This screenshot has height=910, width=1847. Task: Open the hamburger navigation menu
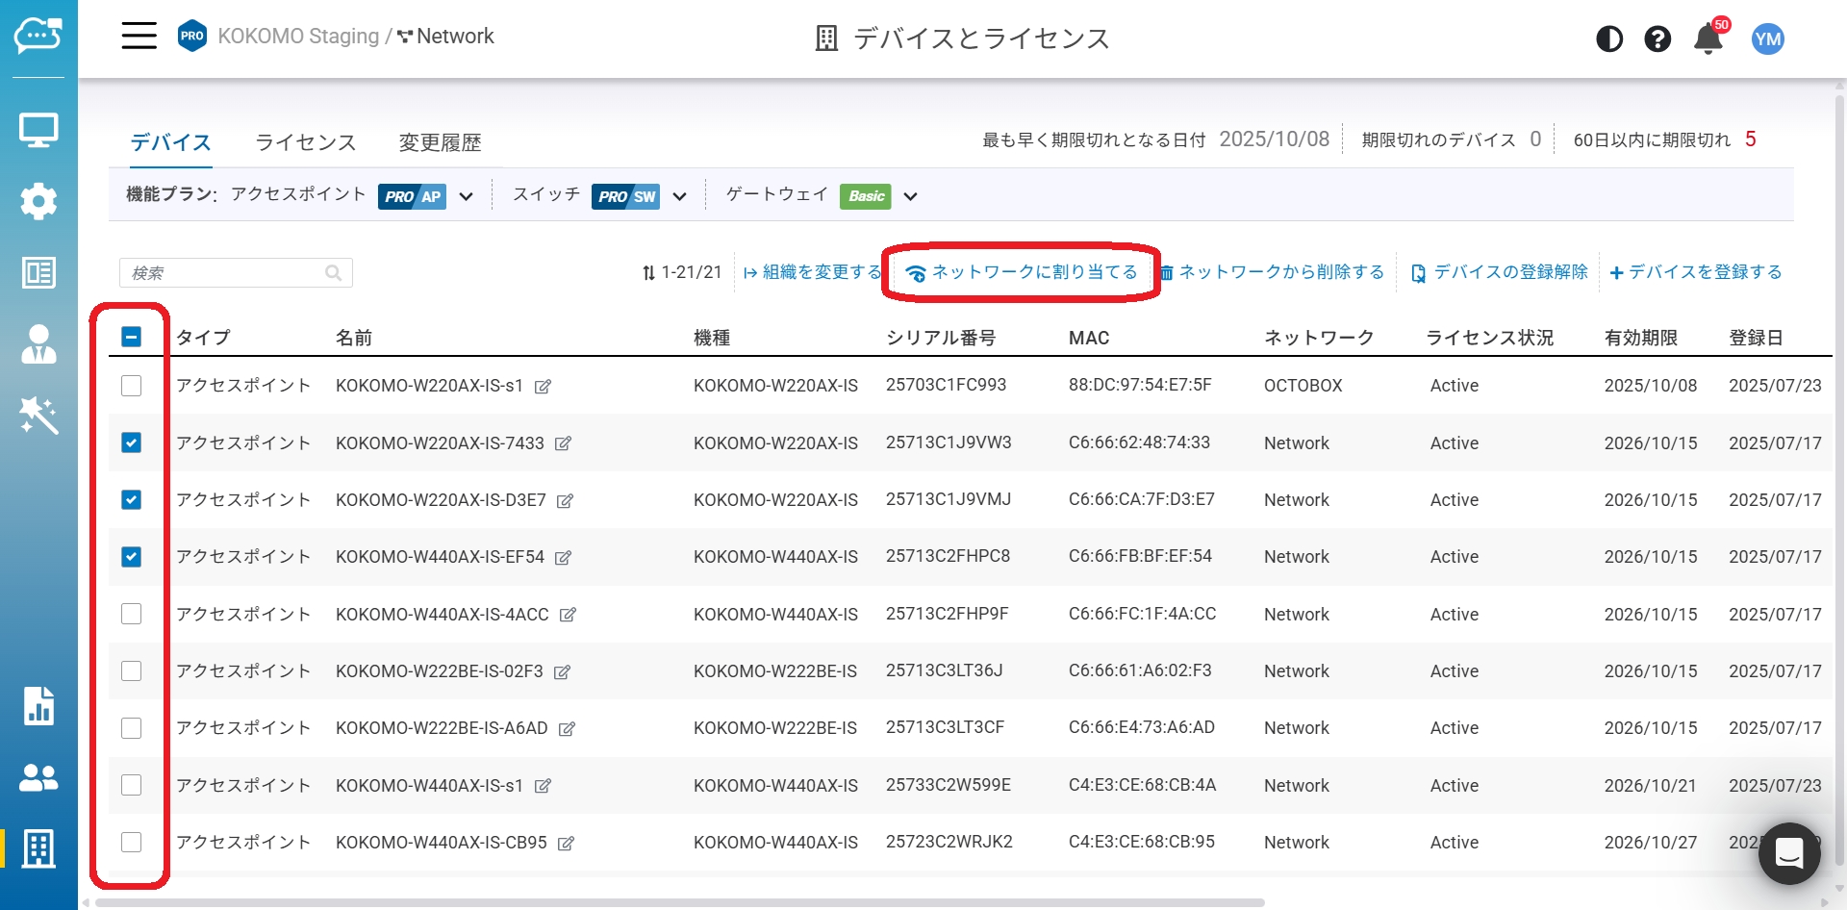point(139,37)
